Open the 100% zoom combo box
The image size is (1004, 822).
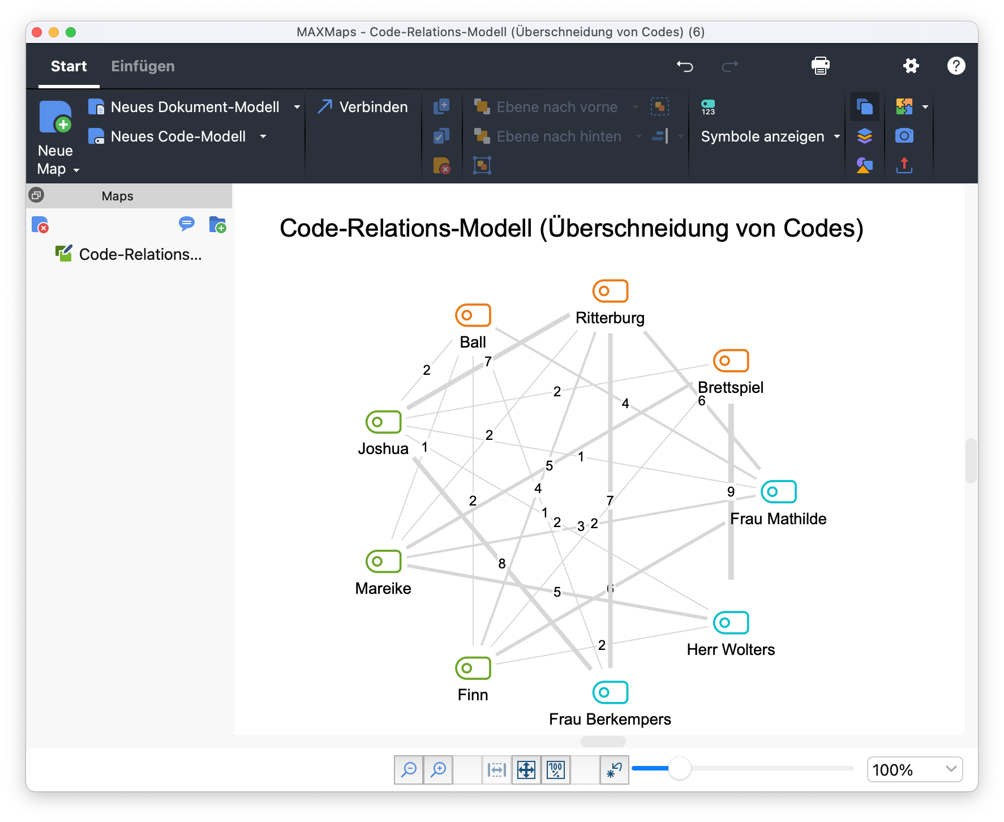(915, 769)
